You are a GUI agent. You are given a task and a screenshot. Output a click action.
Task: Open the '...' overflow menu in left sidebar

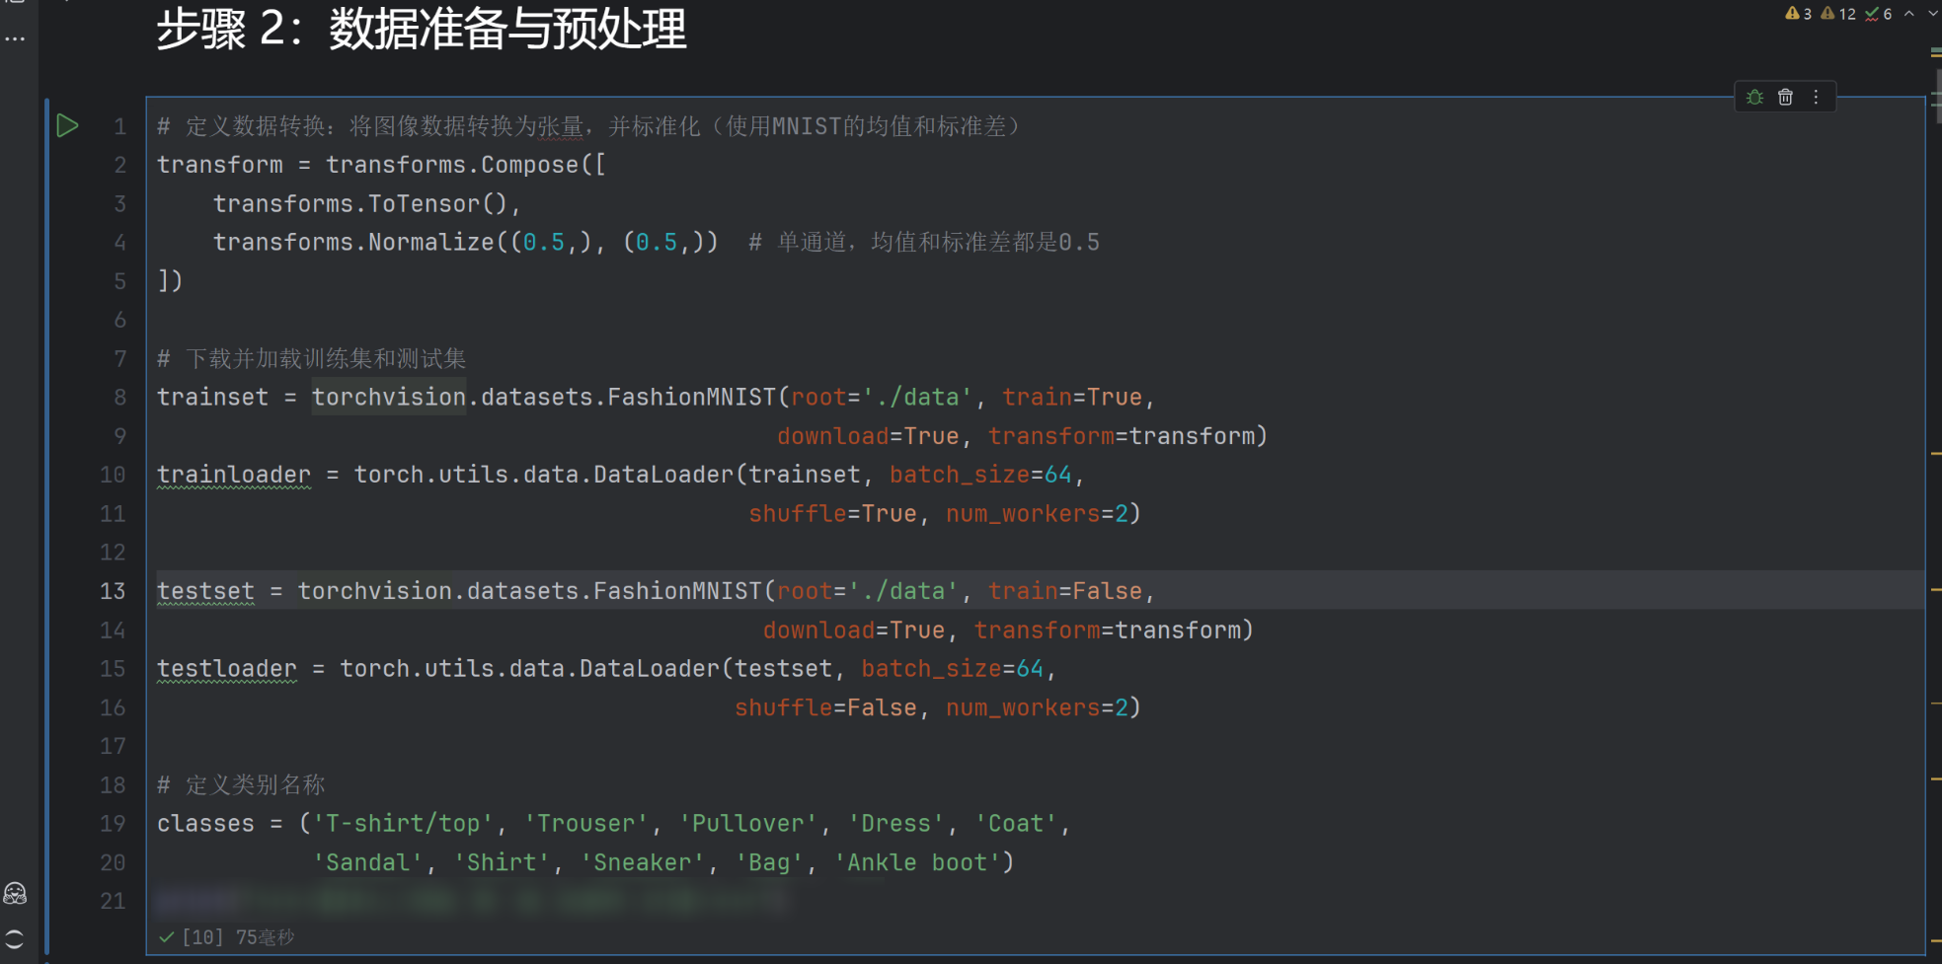pos(15,37)
